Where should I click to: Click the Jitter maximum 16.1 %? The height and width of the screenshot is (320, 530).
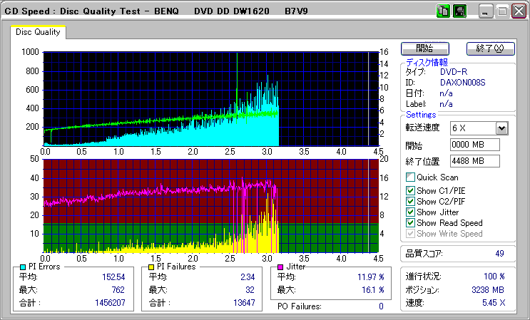click(x=373, y=290)
